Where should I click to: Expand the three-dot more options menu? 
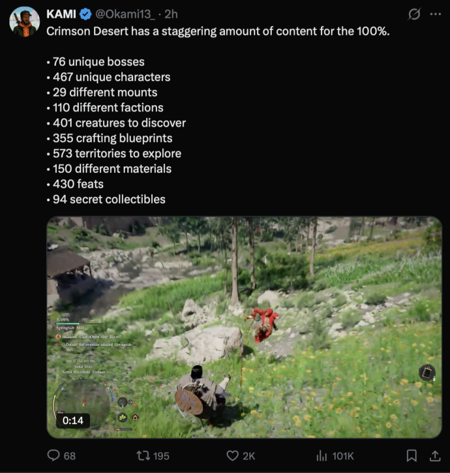436,14
